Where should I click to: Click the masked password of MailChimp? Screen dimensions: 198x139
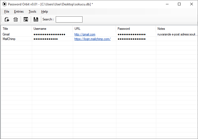click(132, 39)
